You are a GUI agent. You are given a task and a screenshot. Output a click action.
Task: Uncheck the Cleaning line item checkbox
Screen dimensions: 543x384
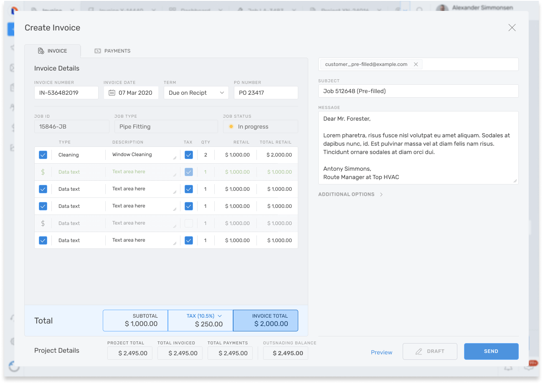[x=43, y=154]
